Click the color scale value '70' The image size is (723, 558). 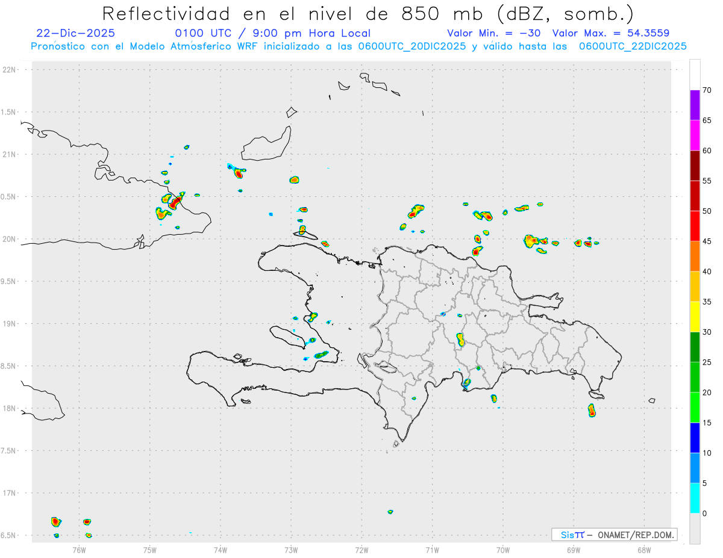click(x=707, y=90)
